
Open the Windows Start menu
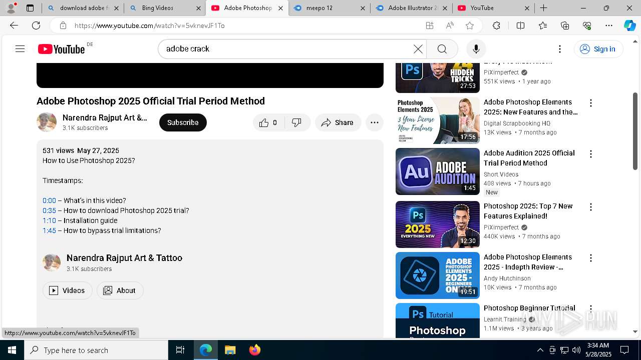tap(12, 350)
